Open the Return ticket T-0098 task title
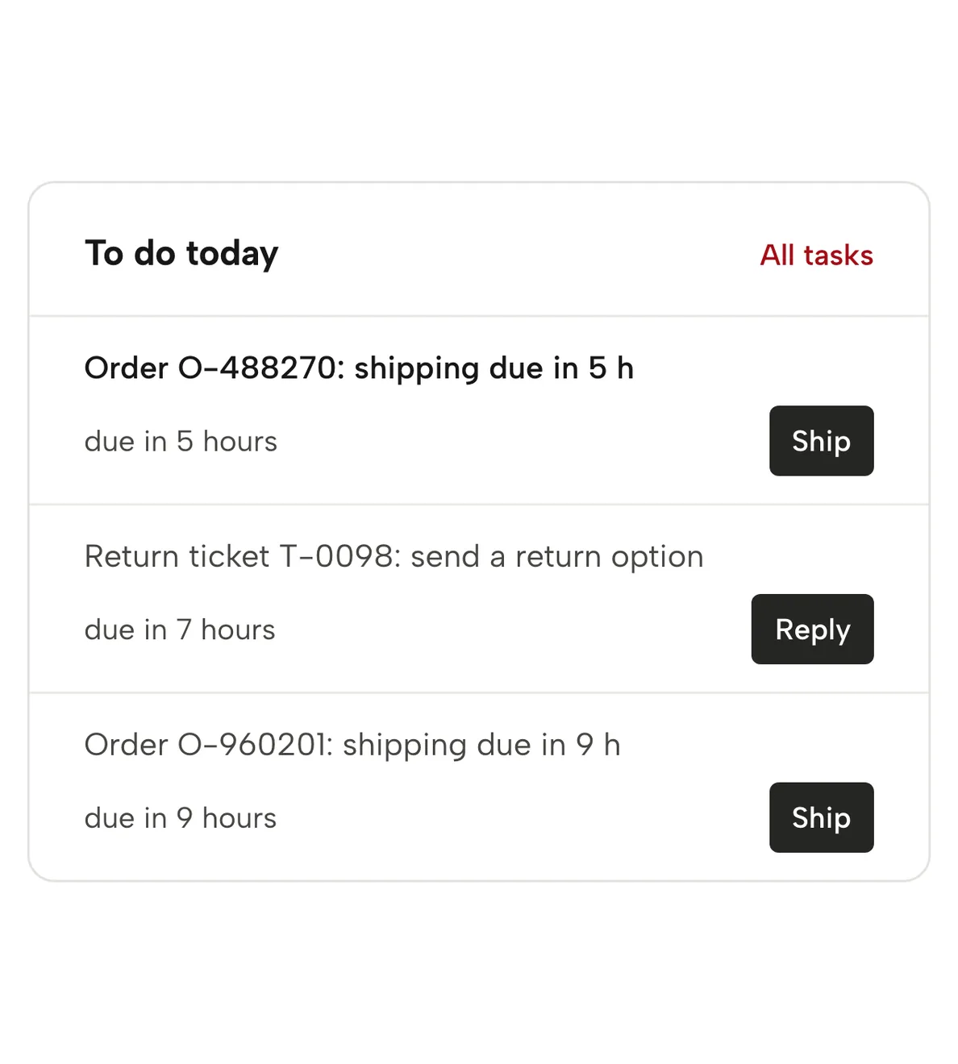The image size is (958, 1064). click(394, 557)
